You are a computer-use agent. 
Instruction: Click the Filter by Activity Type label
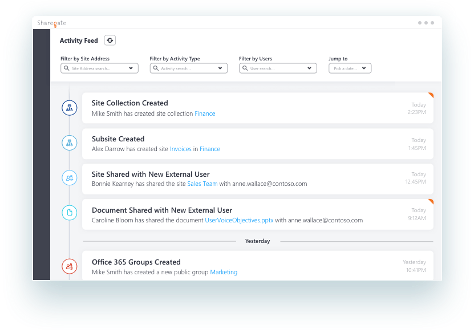coord(175,59)
